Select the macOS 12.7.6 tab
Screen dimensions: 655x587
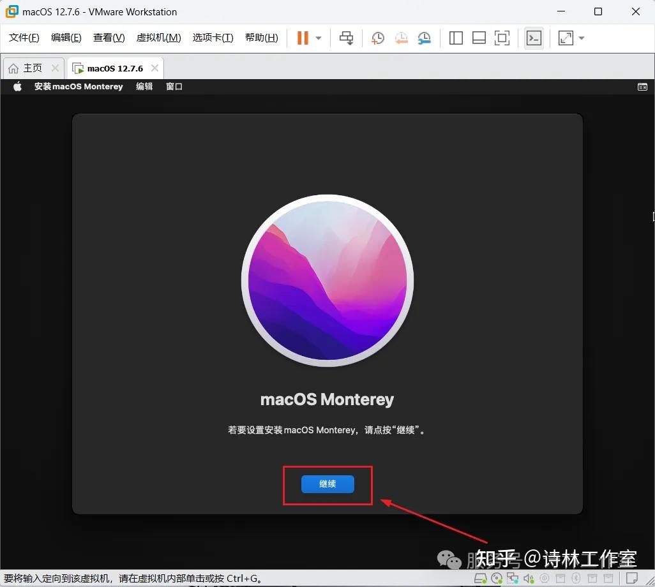[x=115, y=68]
